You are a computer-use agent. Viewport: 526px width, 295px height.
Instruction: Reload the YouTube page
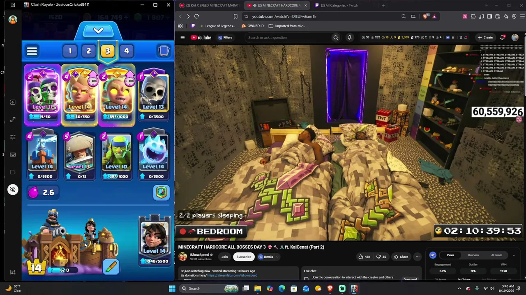click(x=196, y=16)
